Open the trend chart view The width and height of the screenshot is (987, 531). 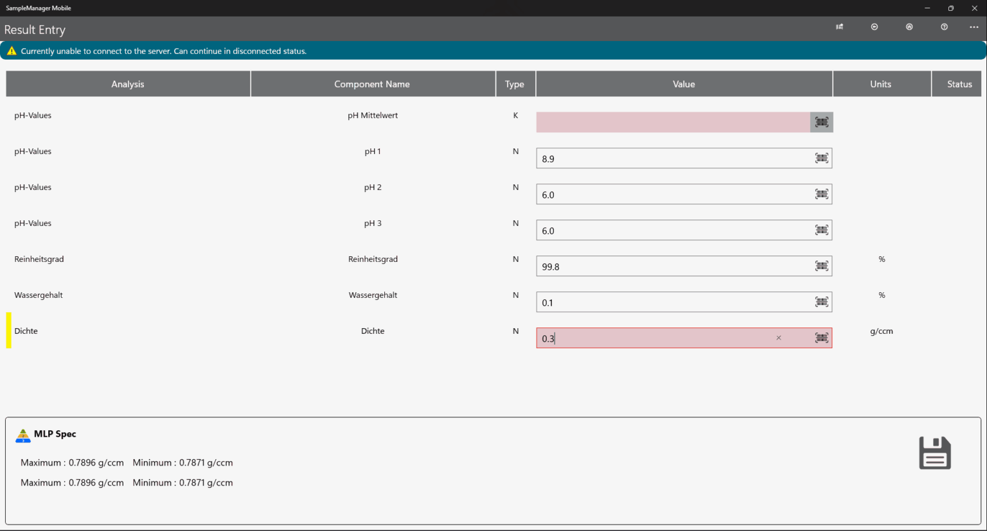click(839, 27)
